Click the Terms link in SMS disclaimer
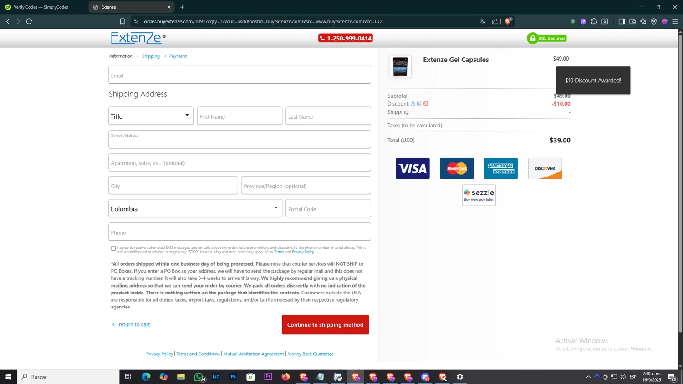 pyautogui.click(x=279, y=252)
